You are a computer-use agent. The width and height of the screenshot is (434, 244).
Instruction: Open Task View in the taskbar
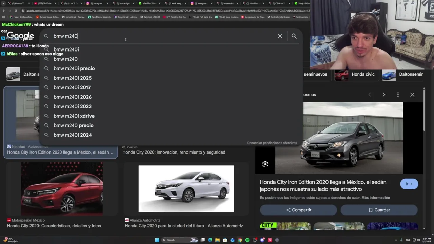[x=203, y=240]
